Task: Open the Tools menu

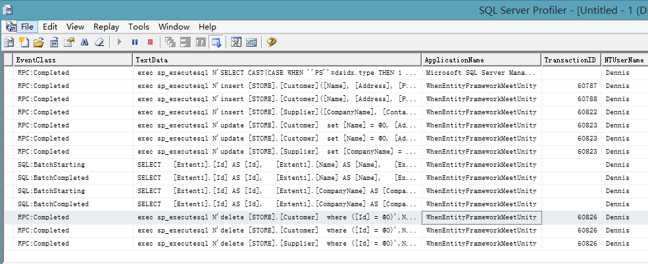Action: click(138, 27)
